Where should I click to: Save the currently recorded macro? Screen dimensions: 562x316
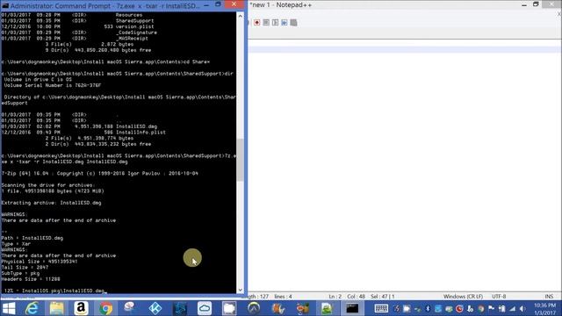click(293, 23)
